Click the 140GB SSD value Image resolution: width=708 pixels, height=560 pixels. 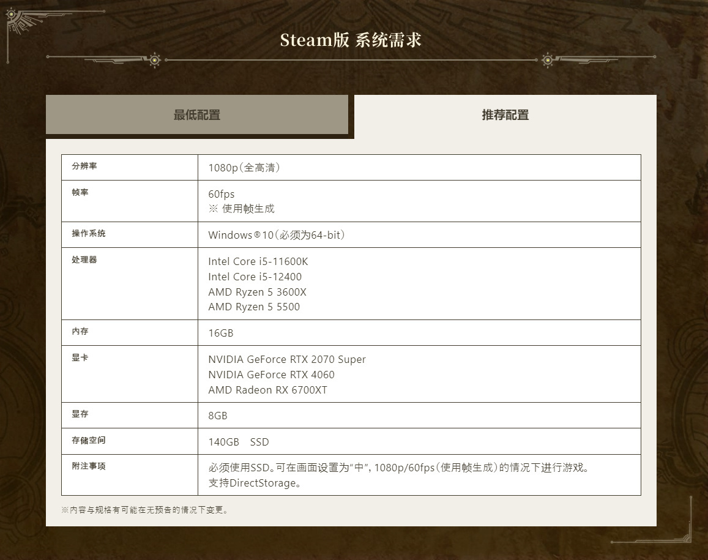pos(239,442)
